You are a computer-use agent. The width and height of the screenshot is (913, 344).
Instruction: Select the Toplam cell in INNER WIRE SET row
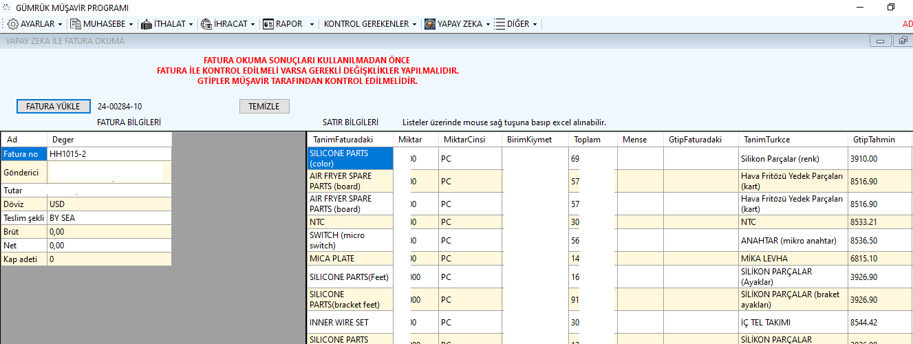tap(592, 322)
